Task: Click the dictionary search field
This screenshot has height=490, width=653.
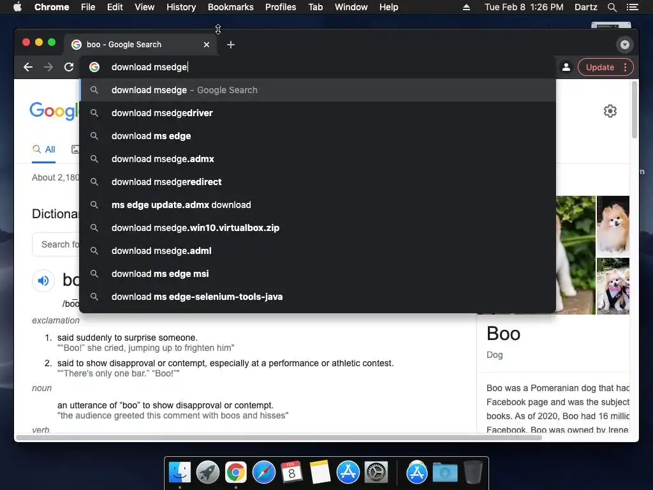Action: tap(56, 244)
